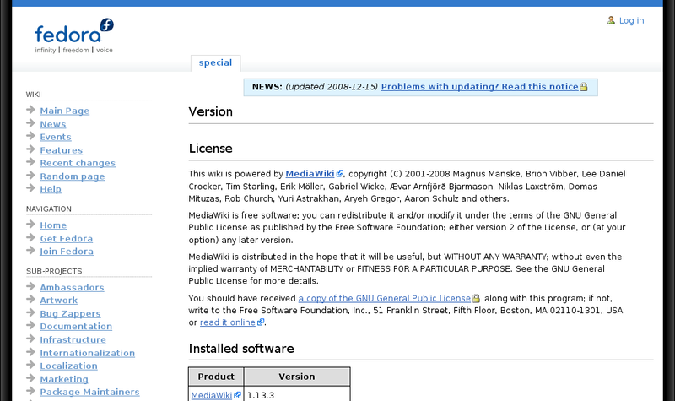
Task: Read a copy of the GNU General Public License
Action: pos(384,298)
